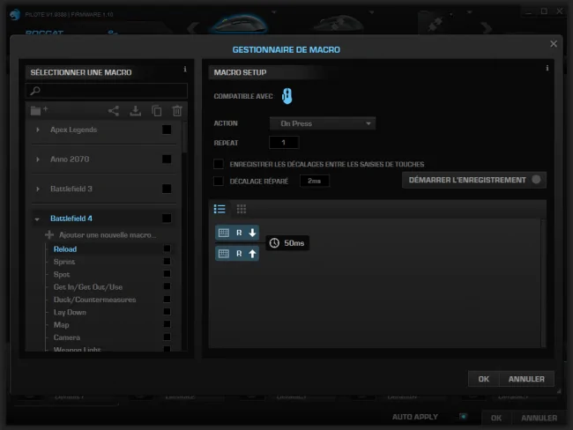Image resolution: width=573 pixels, height=430 pixels.
Task: Switch to list view of macro steps
Action: click(x=220, y=209)
